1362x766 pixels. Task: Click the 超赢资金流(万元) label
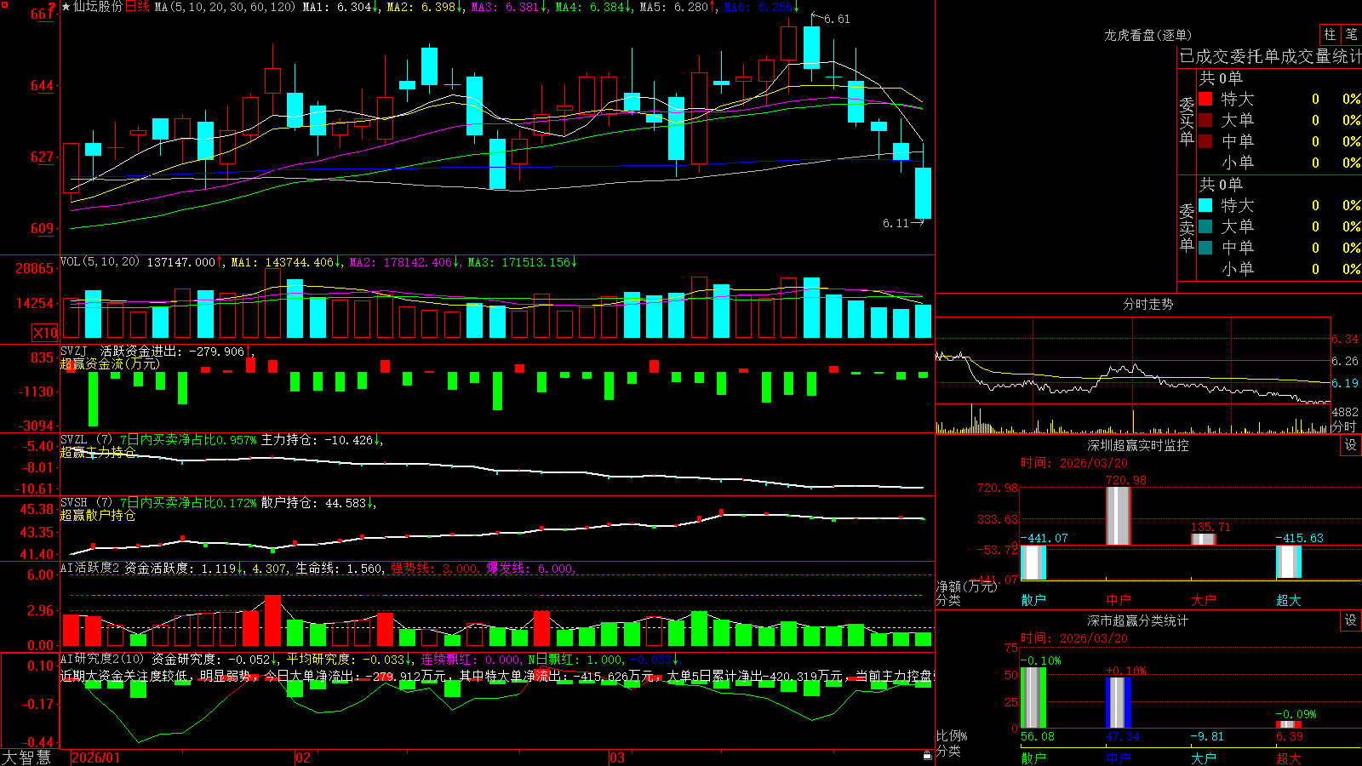[110, 364]
